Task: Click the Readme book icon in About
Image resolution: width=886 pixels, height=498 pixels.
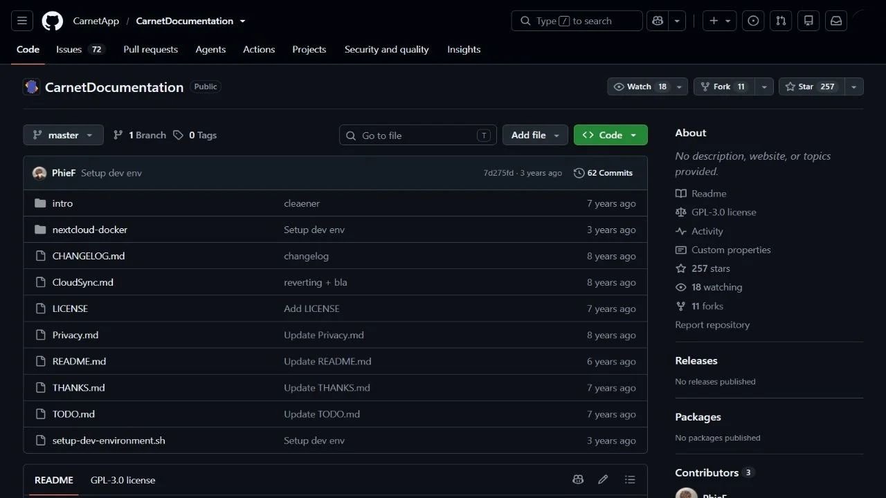Action: click(x=681, y=194)
